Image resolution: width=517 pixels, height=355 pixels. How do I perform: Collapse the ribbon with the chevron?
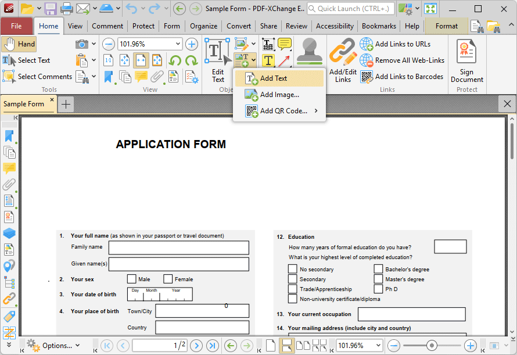(x=511, y=25)
